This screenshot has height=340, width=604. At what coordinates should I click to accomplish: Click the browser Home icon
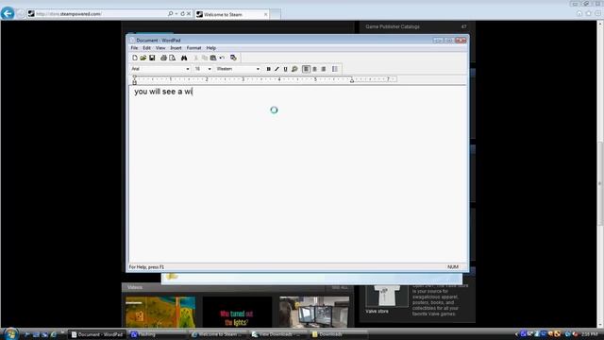(x=579, y=13)
